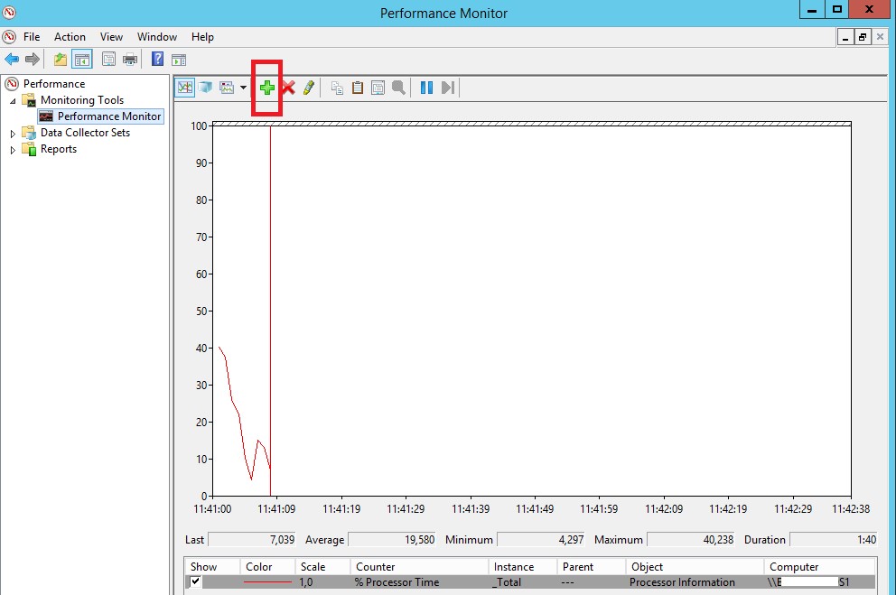The width and height of the screenshot is (896, 595).
Task: Go up one level with folder icon
Action: (60, 59)
